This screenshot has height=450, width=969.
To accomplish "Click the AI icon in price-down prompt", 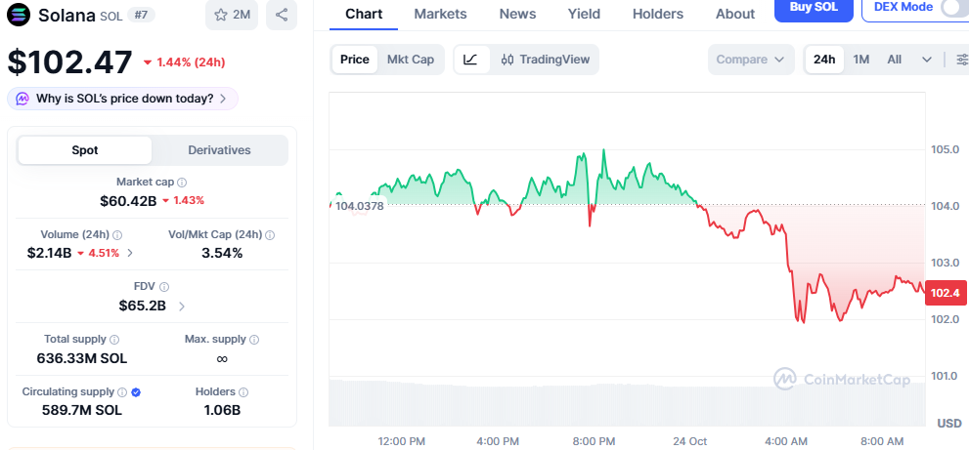I will tap(22, 99).
